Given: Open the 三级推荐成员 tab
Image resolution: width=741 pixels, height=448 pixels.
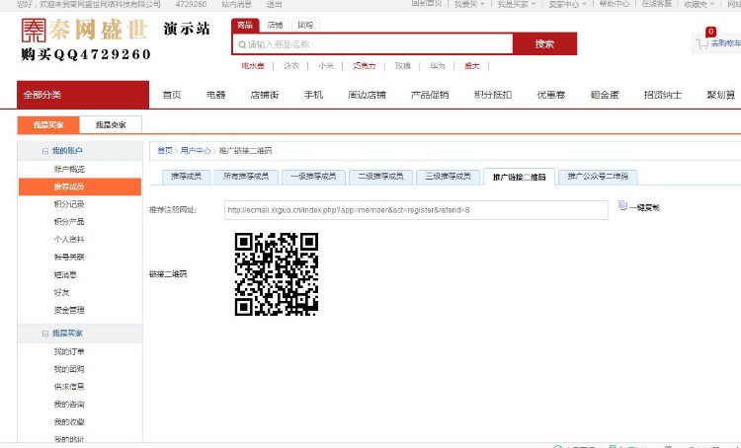Looking at the screenshot, I should pos(448,177).
